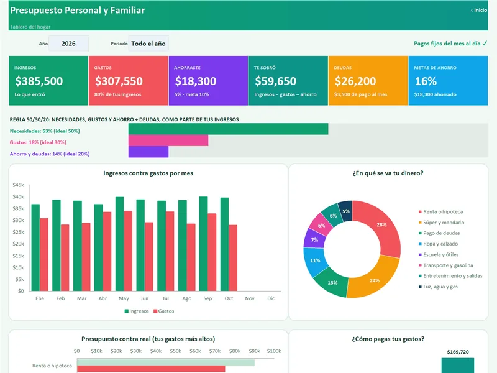Image resolution: width=497 pixels, height=373 pixels.
Task: Click the Feb red Gastos bar
Action: coord(65,258)
